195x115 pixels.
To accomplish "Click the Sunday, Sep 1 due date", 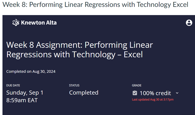I will click(x=25, y=92).
